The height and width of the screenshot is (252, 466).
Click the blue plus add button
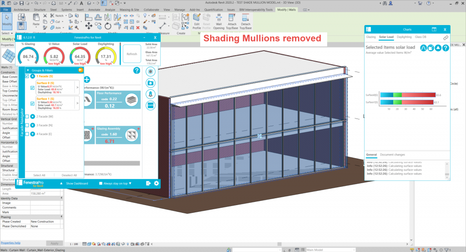click(87, 79)
